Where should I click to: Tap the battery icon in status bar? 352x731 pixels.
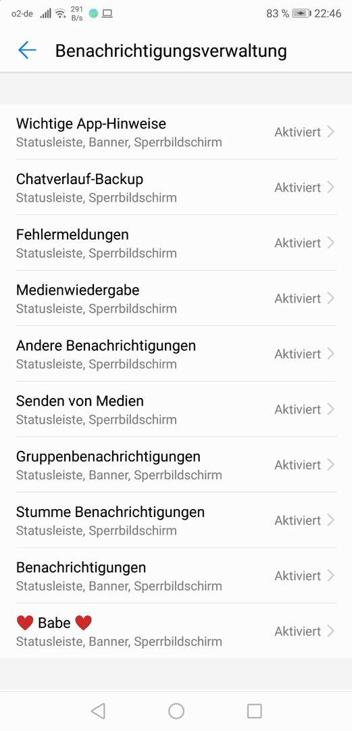pyautogui.click(x=301, y=14)
